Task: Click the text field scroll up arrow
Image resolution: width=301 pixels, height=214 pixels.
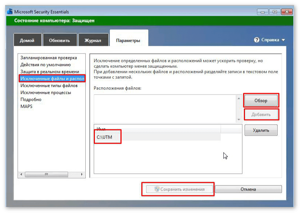Action: pyautogui.click(x=239, y=99)
